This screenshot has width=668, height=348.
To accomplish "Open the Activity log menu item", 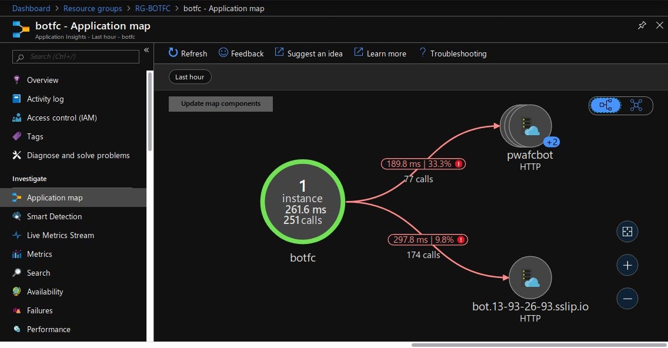I will (x=74, y=99).
